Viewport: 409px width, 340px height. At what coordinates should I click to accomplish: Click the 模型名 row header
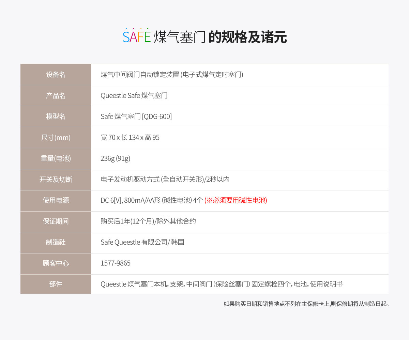(56, 117)
